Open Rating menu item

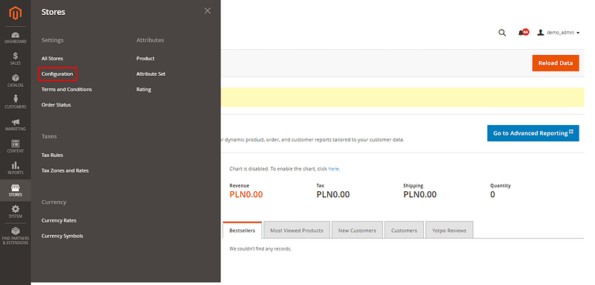[144, 89]
